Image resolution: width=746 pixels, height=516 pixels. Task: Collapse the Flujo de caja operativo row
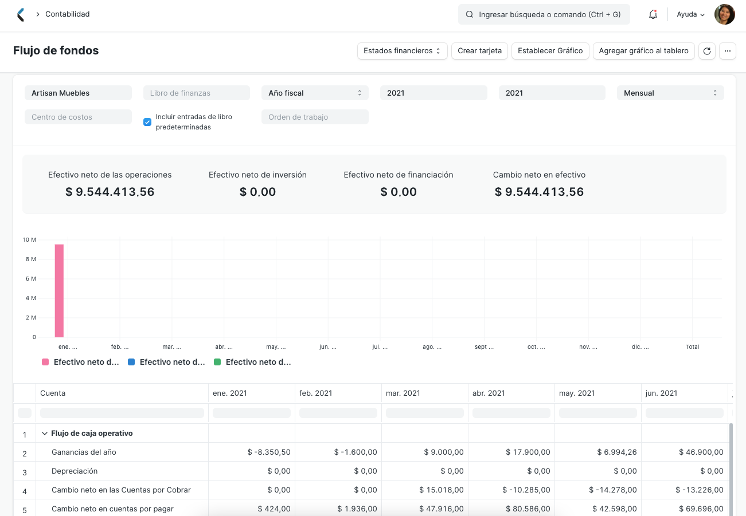45,433
